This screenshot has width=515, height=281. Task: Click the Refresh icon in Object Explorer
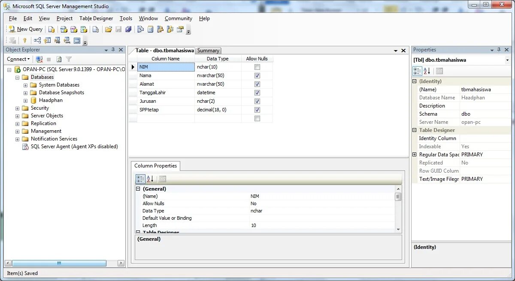[x=59, y=59]
